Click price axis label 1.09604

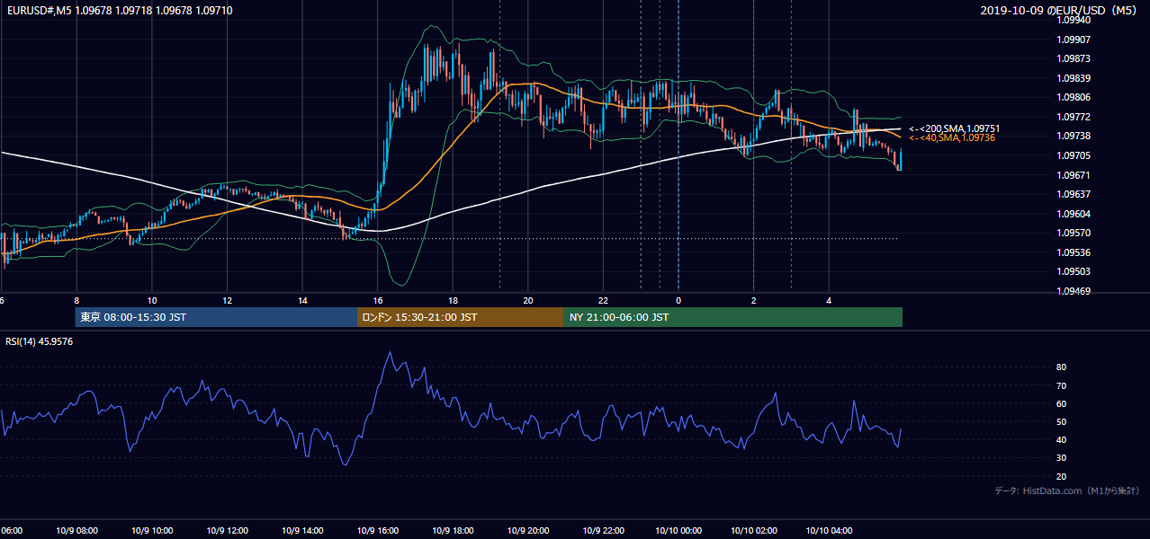tap(1074, 214)
